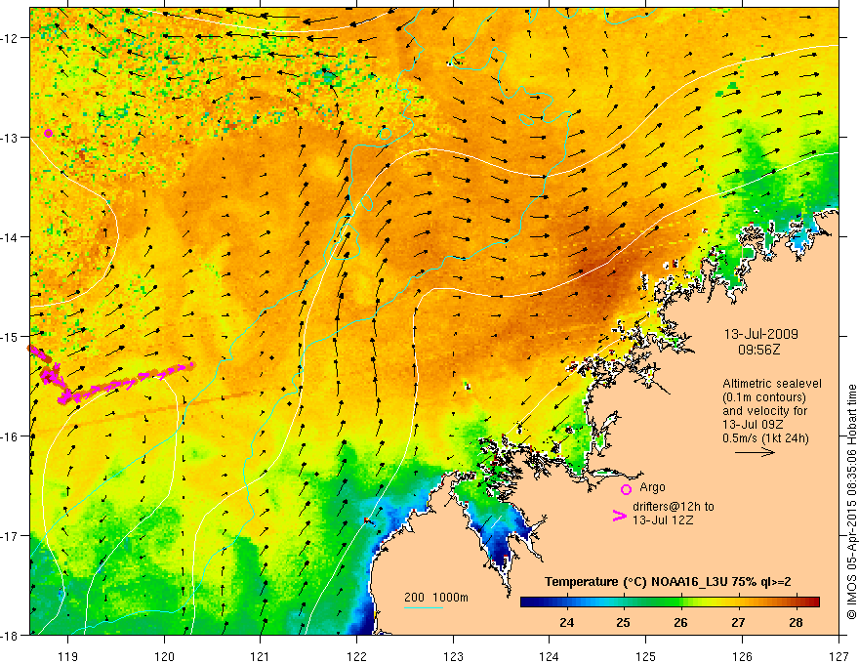Image resolution: width=859 pixels, height=664 pixels.
Task: Click the colorbar tick label 26
Action: click(x=680, y=622)
